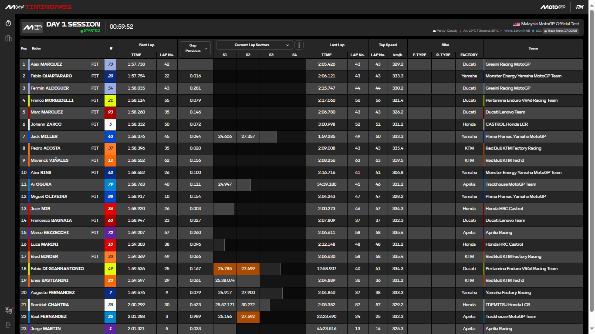Click the Team column header

[x=533, y=48]
